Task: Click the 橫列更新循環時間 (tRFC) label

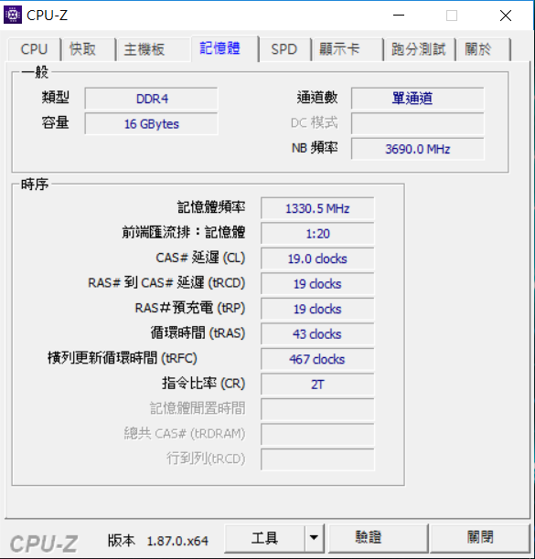Action: [123, 358]
